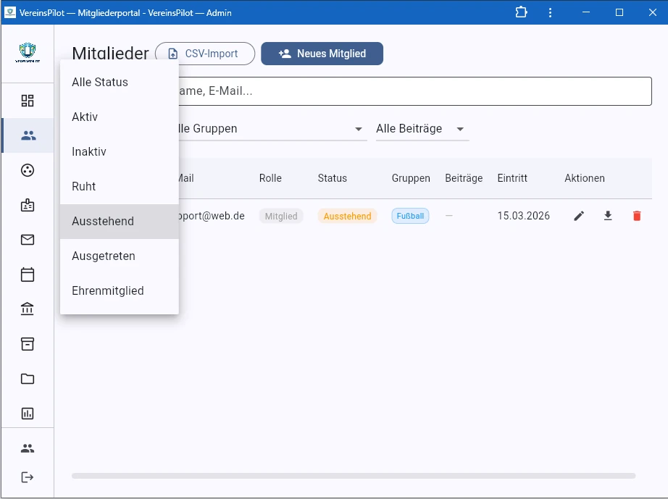Screen dimensions: 668x499
Task: Download member data via the download icon
Action: pyautogui.click(x=608, y=215)
